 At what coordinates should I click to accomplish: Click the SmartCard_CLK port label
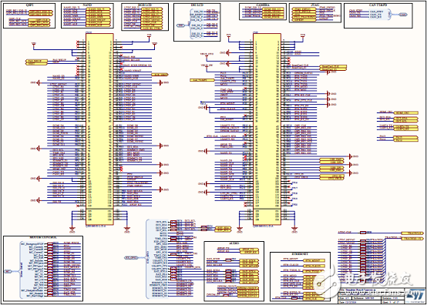[333, 66]
